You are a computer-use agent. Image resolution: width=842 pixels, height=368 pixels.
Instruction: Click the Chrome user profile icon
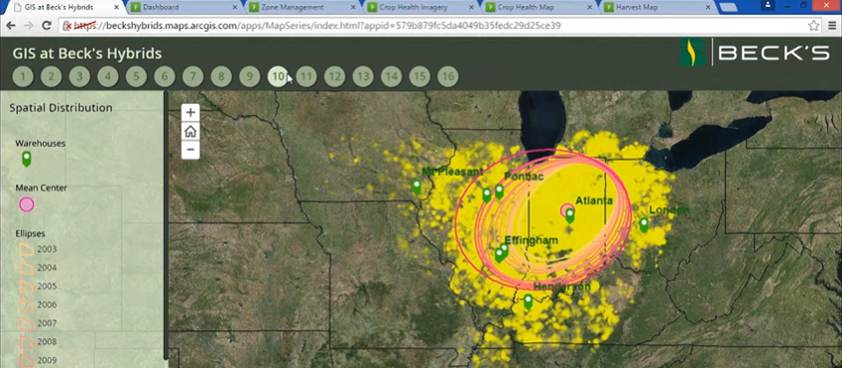pyautogui.click(x=769, y=5)
